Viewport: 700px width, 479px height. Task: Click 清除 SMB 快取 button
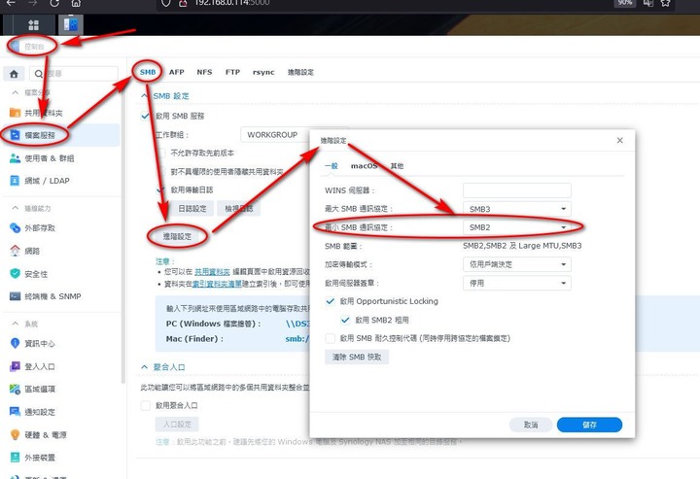pyautogui.click(x=357, y=357)
